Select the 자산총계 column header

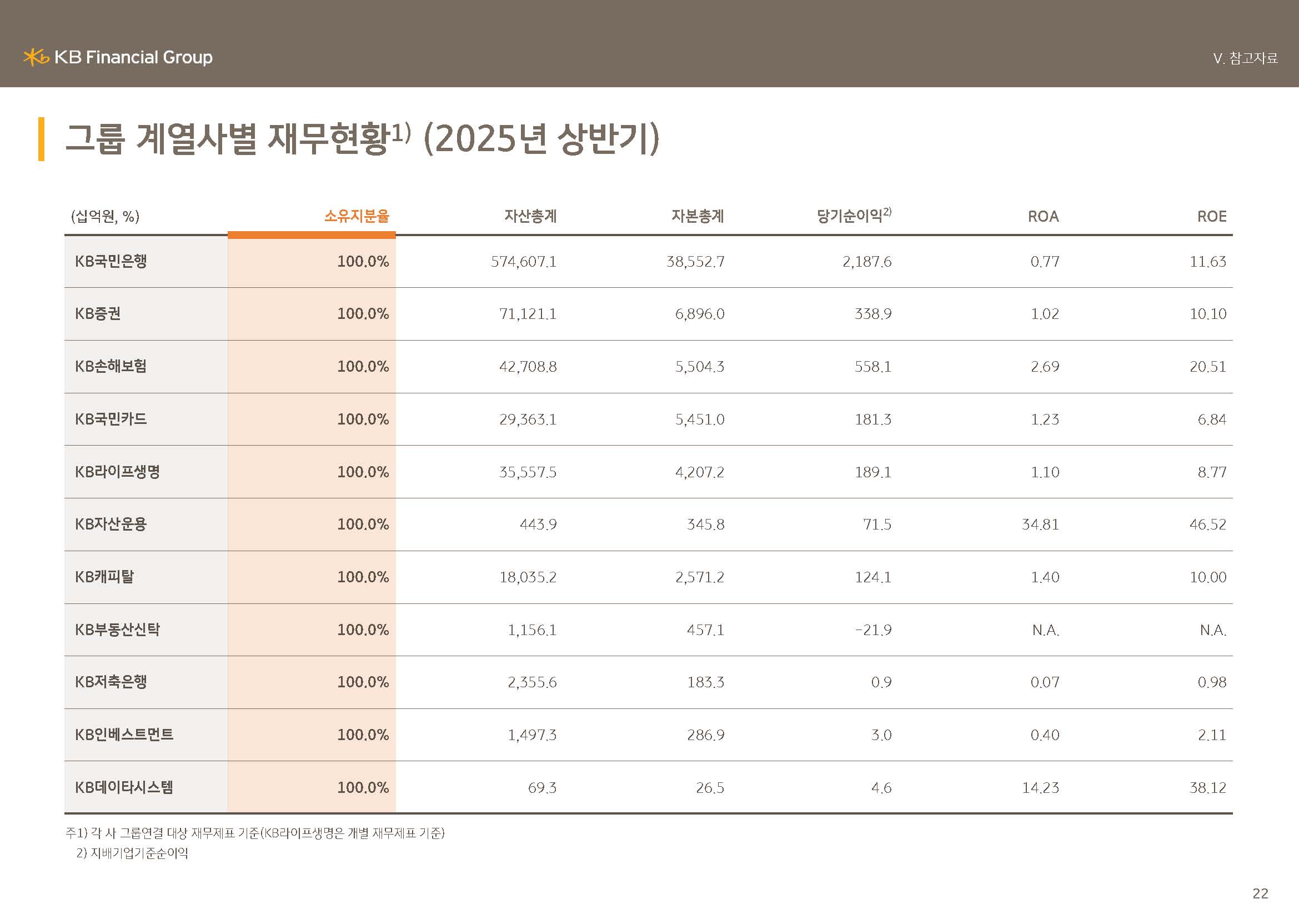point(530,216)
